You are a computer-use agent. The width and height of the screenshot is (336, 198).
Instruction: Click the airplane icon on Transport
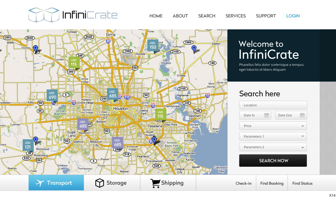click(40, 183)
